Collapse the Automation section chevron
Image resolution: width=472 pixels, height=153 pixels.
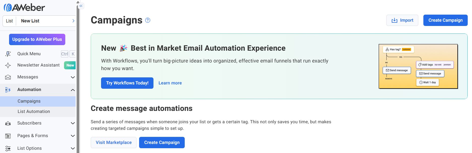coord(73,90)
